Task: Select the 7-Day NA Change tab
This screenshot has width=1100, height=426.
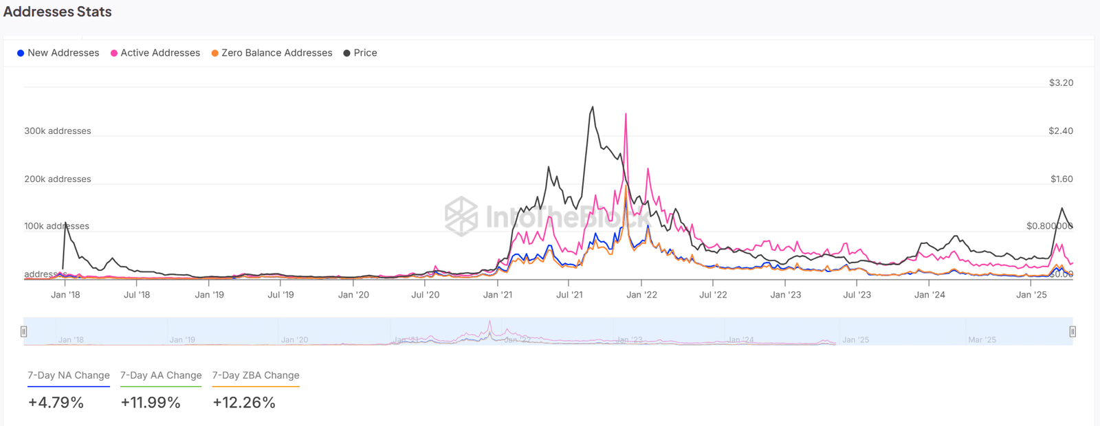Action: tap(69, 375)
